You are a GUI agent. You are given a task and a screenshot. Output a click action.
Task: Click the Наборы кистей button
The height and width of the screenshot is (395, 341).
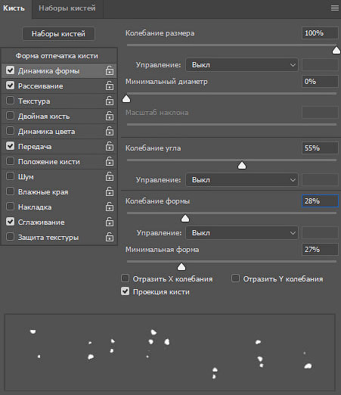[x=58, y=34]
